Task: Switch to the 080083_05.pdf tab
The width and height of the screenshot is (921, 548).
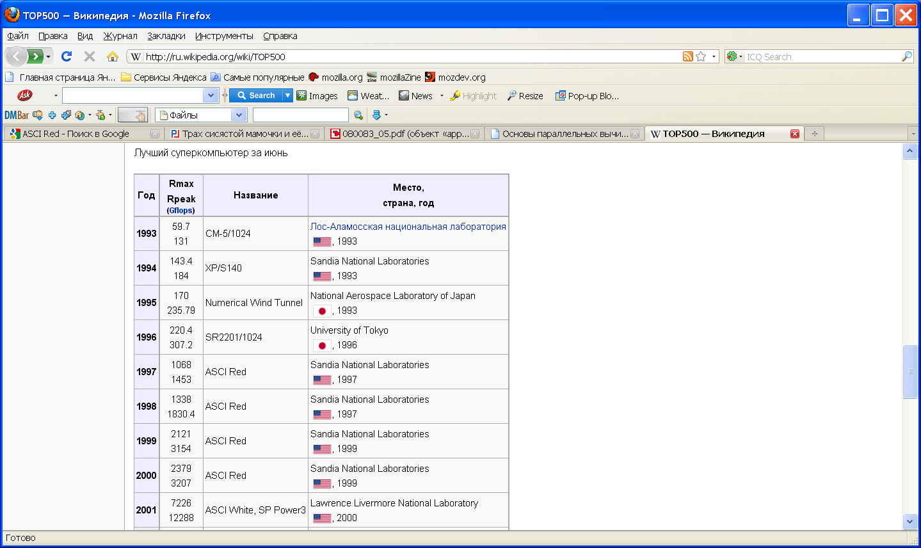Action: click(x=405, y=134)
